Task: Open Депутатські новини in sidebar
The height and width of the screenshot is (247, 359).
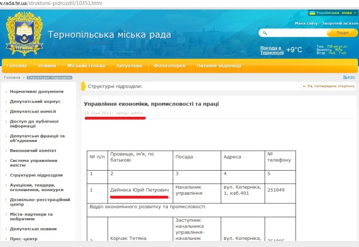Action: (x=33, y=229)
